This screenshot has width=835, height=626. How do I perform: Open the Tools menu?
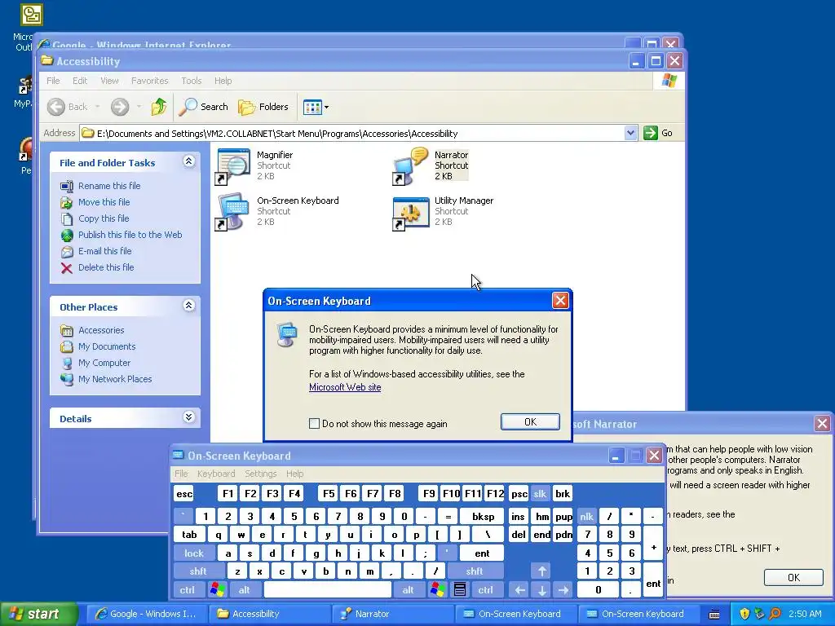tap(191, 81)
